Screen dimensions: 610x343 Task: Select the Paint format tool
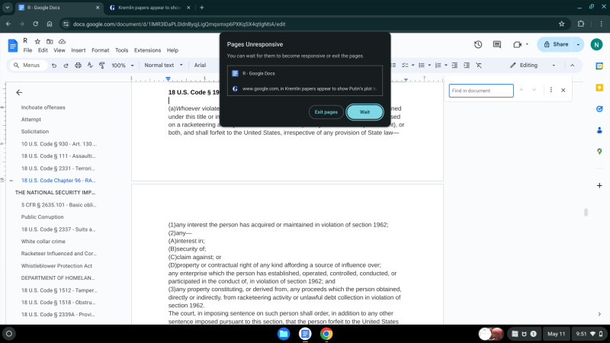[x=102, y=66]
